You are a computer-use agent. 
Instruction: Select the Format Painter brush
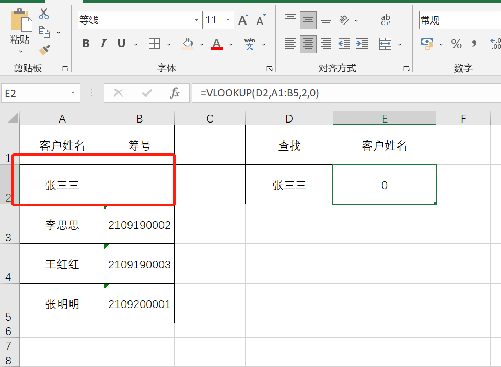tap(44, 50)
